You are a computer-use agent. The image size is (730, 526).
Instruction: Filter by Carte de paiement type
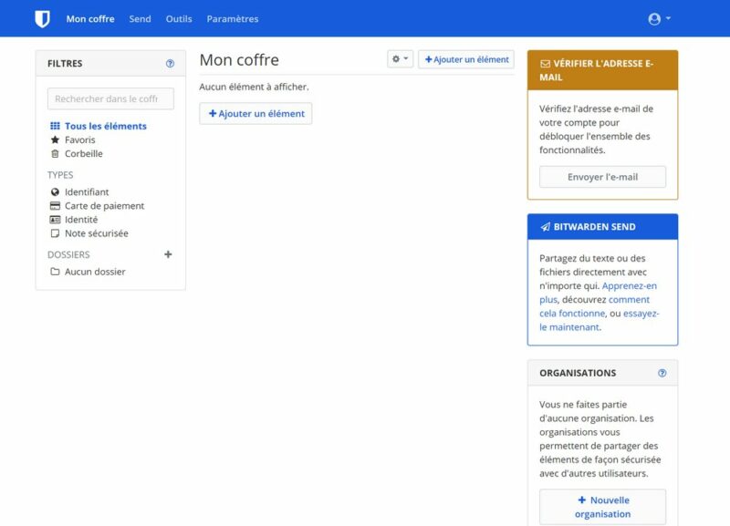coord(98,205)
